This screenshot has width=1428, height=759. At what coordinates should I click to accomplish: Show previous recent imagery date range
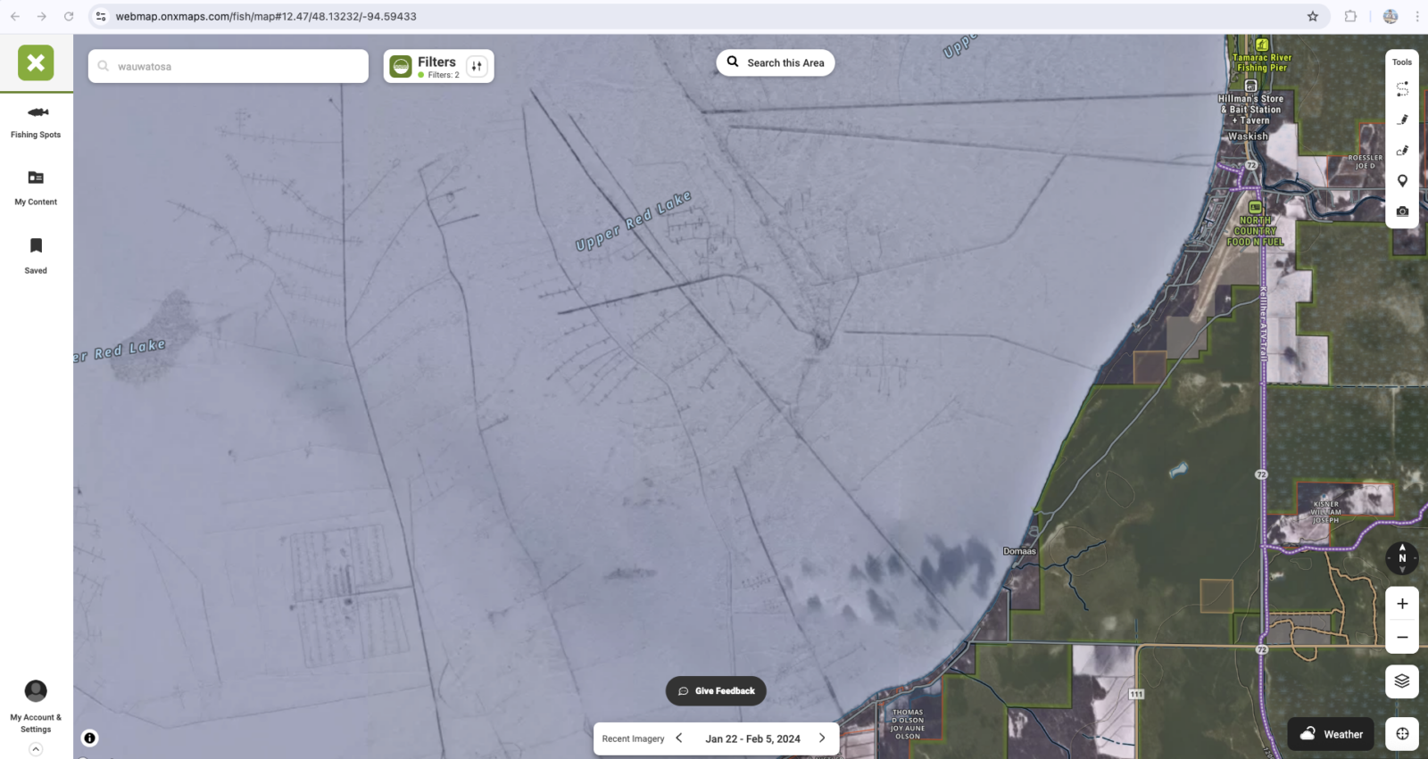[x=679, y=738]
